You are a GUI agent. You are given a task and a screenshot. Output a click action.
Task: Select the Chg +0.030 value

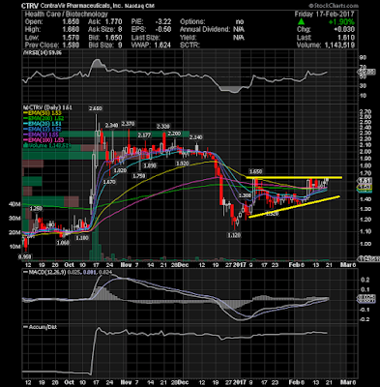point(345,30)
